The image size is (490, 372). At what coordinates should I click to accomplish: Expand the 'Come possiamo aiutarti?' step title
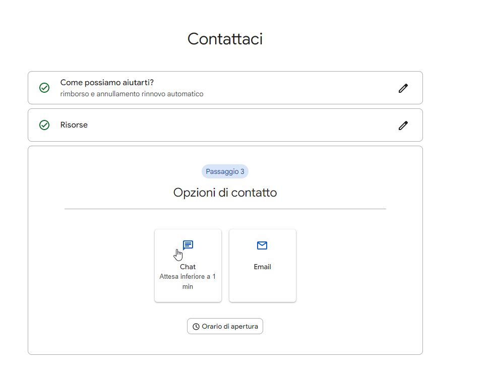106,83
